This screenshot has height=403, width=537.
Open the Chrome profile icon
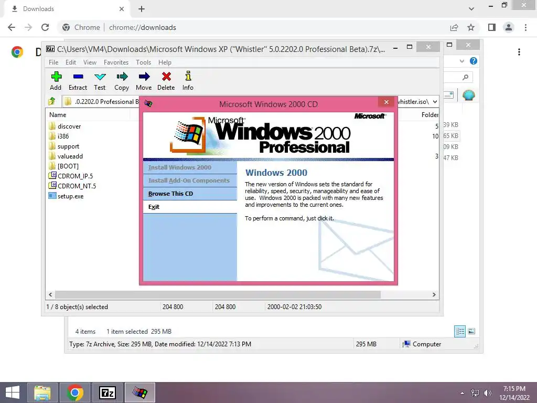[509, 27]
